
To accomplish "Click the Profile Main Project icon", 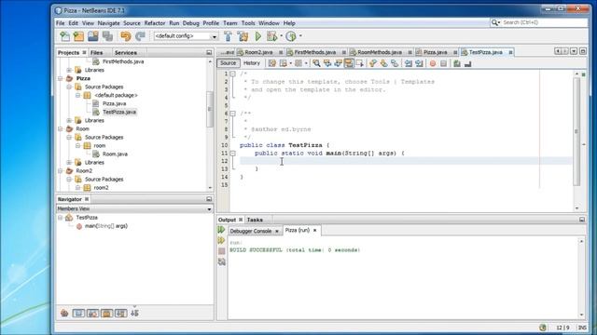I will point(291,36).
